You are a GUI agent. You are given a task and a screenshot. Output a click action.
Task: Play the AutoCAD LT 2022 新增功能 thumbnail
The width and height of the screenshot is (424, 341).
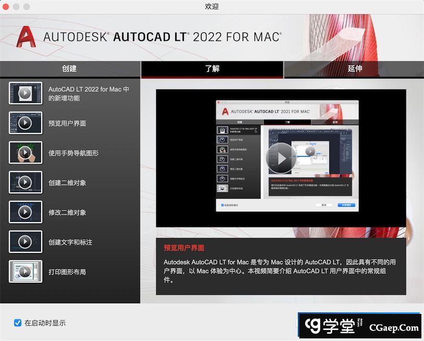[25, 93]
